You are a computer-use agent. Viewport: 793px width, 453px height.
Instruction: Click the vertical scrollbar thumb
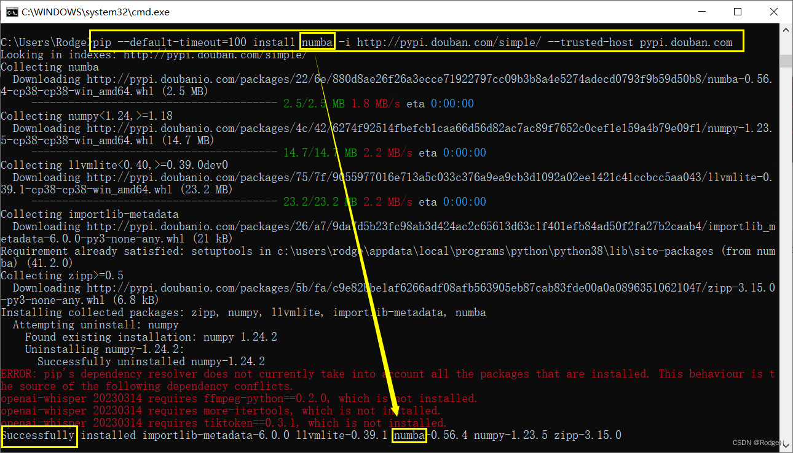coord(786,61)
